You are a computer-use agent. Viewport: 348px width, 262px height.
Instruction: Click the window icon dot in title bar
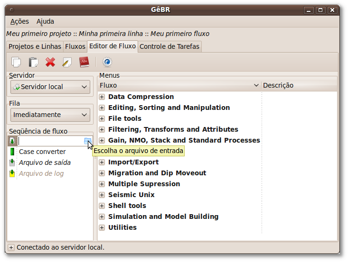tap(12, 10)
